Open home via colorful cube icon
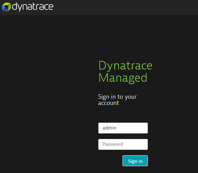198x173 pixels. pyautogui.click(x=6, y=7)
